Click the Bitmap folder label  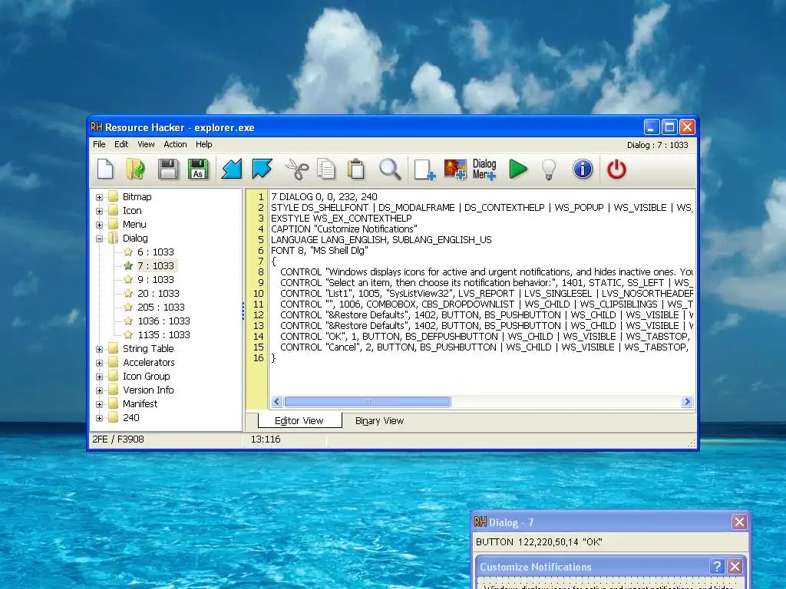[137, 197]
